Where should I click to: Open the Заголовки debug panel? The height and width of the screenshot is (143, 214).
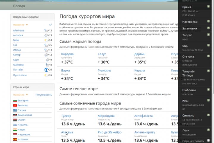pos(190,29)
